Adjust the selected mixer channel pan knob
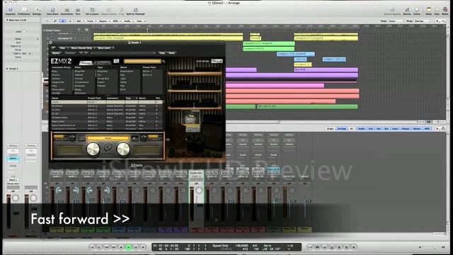 pyautogui.click(x=199, y=190)
